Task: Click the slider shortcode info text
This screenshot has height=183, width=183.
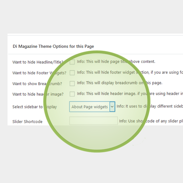Action: (x=151, y=121)
